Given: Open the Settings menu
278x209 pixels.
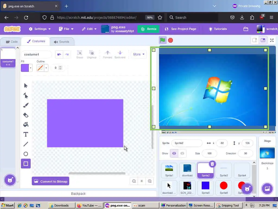Looking at the screenshot, I should tap(40, 29).
